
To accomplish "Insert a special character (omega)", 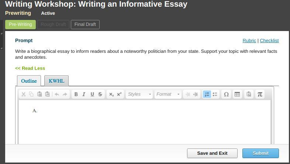I will click(226, 94).
